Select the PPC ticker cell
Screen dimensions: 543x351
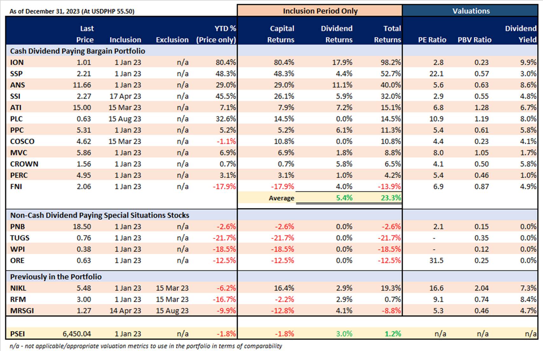[17, 130]
